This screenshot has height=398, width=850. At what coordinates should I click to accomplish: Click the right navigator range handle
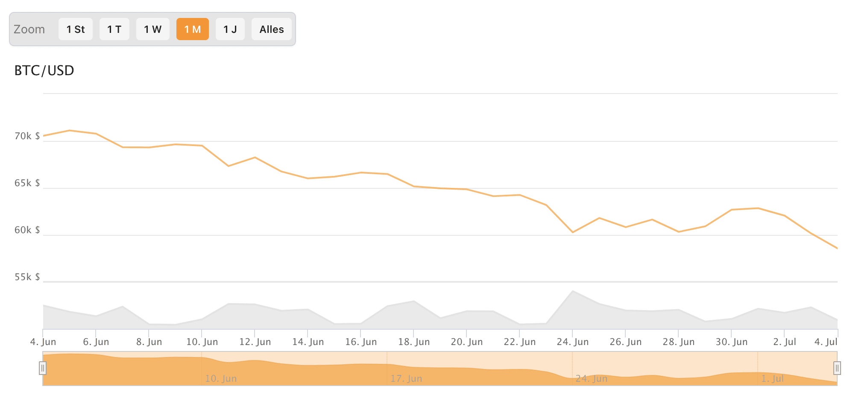[837, 368]
